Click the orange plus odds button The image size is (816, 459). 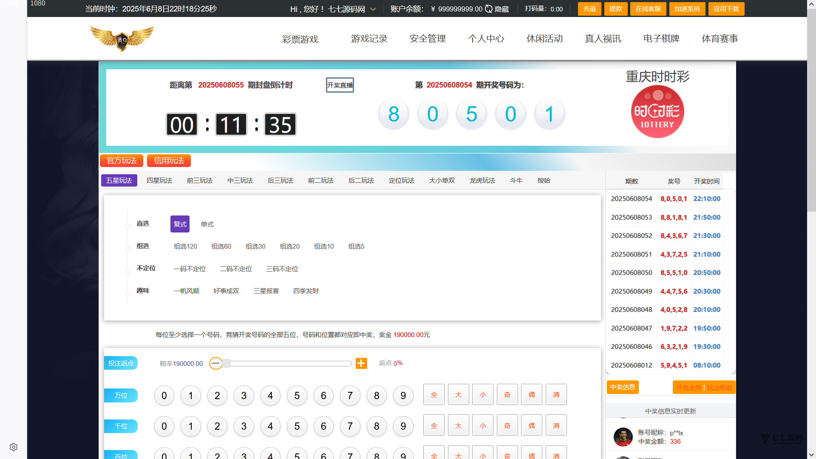(x=361, y=363)
